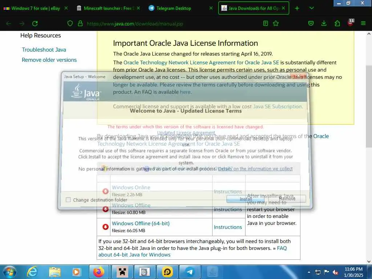
Task: Click the java.com address bar URL
Action: 135,24
